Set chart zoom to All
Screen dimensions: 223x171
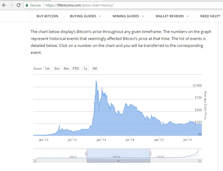tap(95, 69)
